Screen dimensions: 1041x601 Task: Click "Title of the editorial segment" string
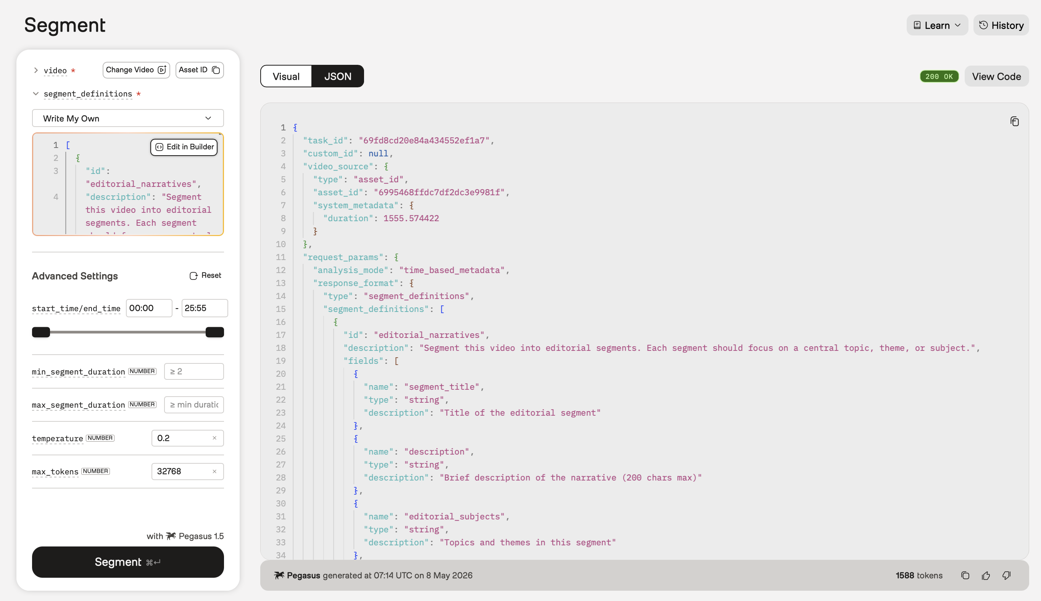point(520,413)
